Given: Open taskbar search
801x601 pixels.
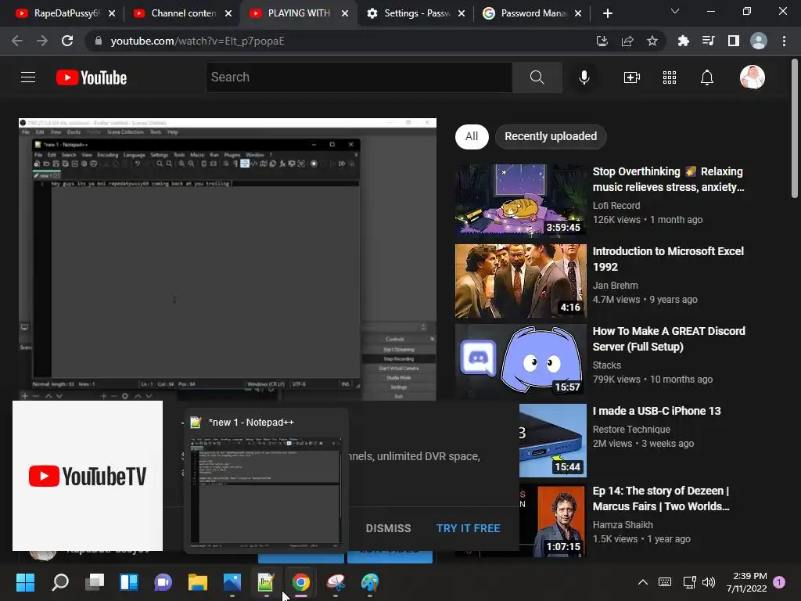Looking at the screenshot, I should tap(60, 582).
